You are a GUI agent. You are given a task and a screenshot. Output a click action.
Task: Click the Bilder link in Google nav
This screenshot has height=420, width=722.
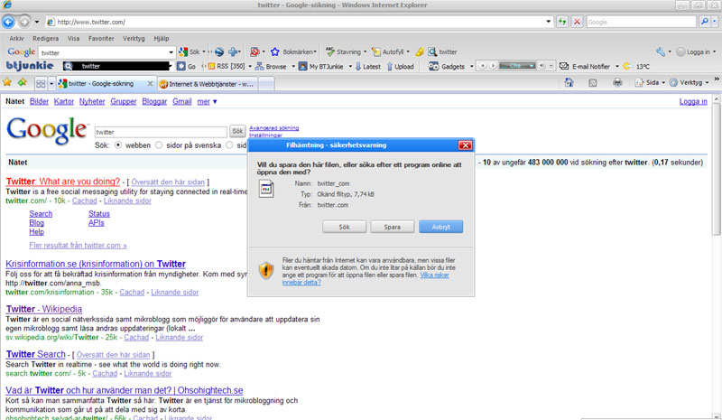tap(39, 101)
